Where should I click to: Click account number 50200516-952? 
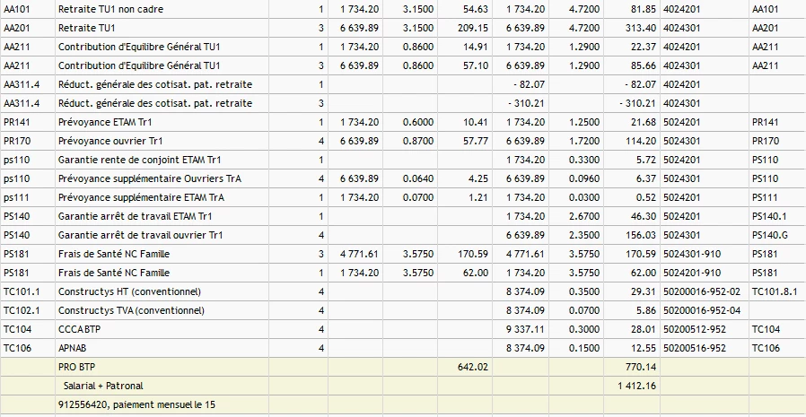[695, 348]
